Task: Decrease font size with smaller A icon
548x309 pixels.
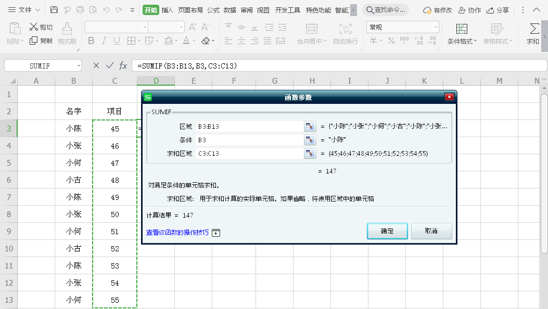Action: (205, 27)
